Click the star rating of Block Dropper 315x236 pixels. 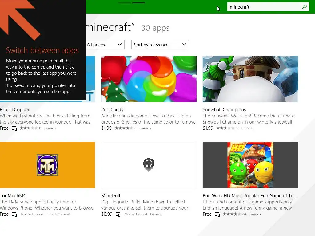(x=29, y=128)
